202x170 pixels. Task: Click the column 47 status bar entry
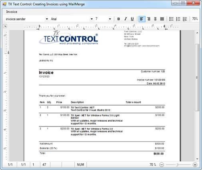(44, 165)
